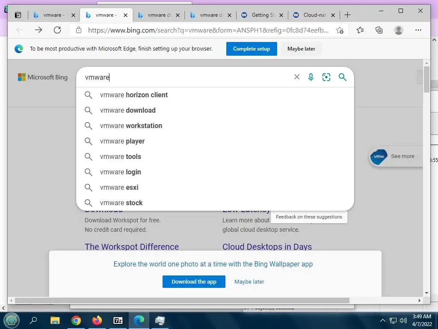Open volume control in tray
438x329 pixels.
point(403,320)
